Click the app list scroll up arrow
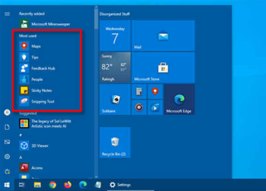Image resolution: width=266 pixels, height=191 pixels. [96, 7]
